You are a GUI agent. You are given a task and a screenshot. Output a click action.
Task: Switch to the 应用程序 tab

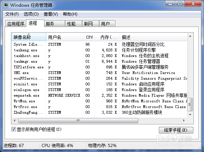[x=16, y=24]
